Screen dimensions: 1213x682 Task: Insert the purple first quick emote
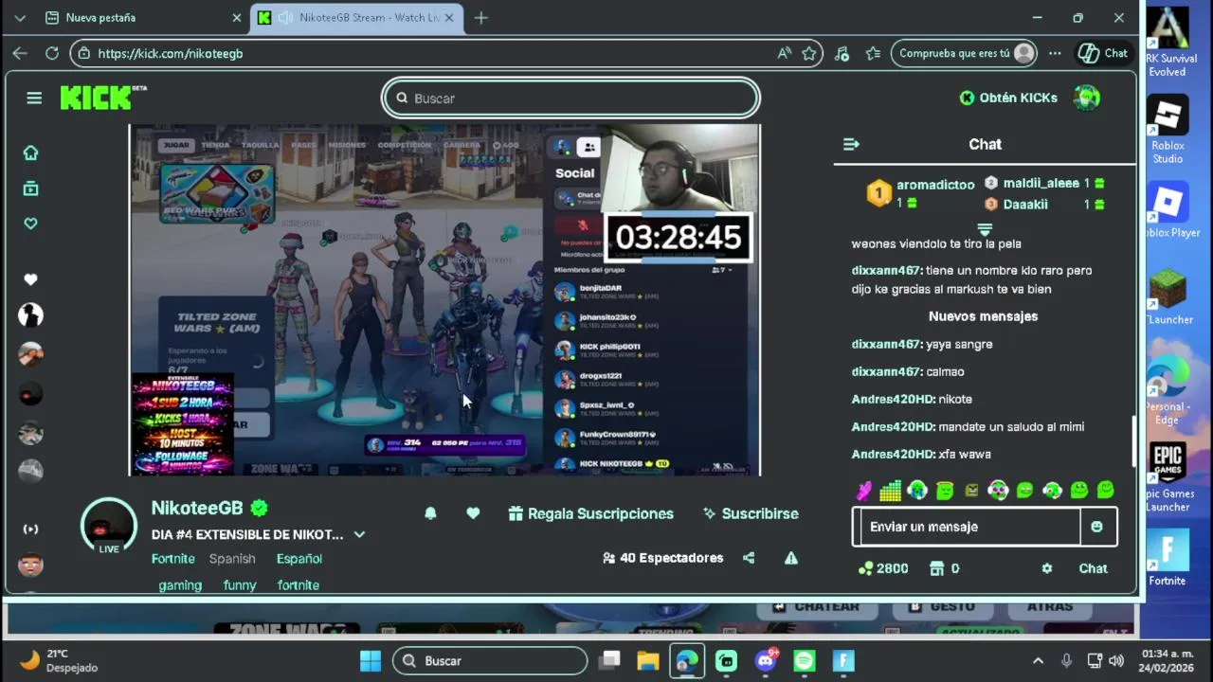click(864, 491)
